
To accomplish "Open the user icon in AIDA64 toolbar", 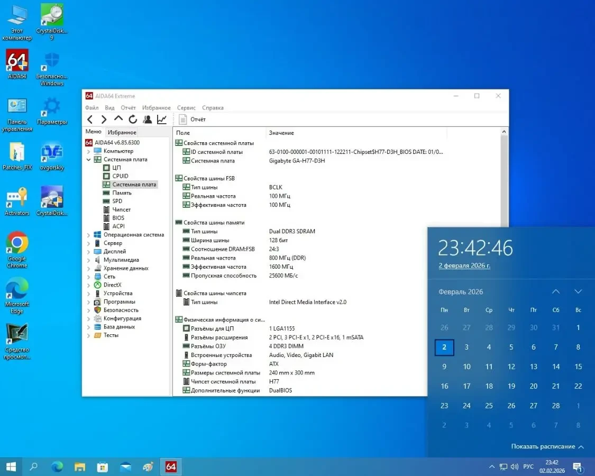I will 147,119.
